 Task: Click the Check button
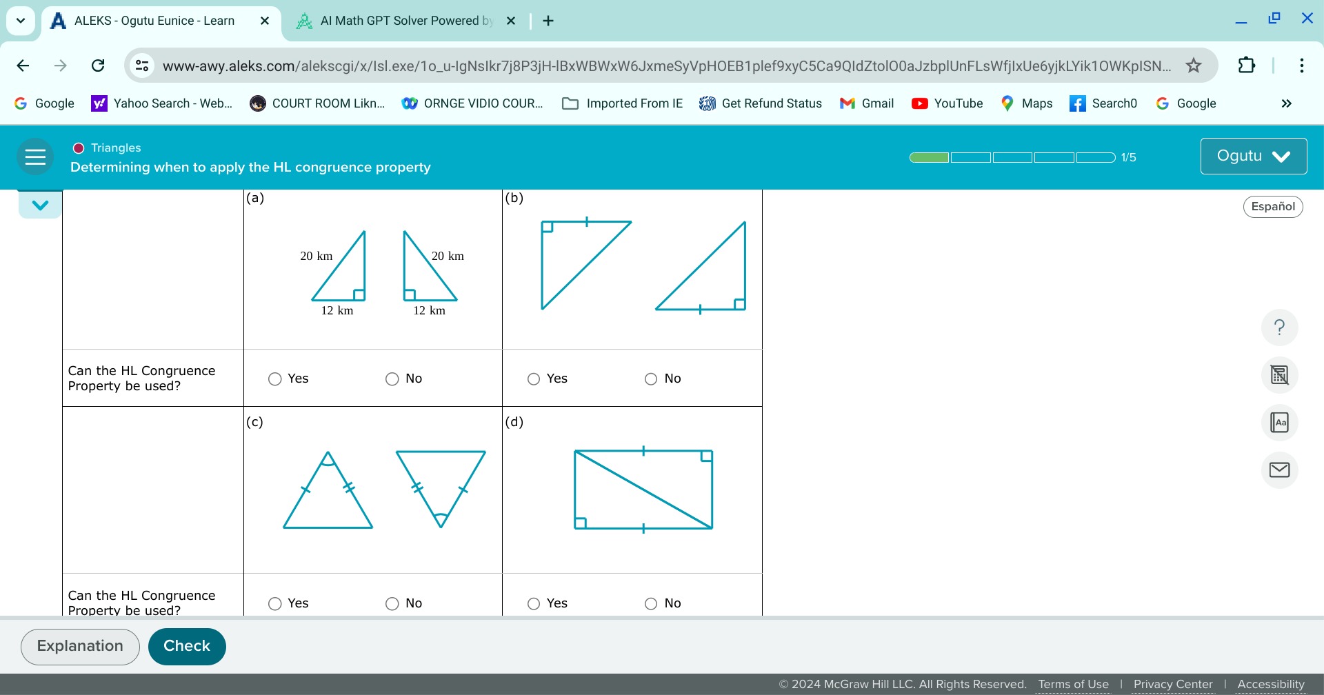[x=187, y=646]
